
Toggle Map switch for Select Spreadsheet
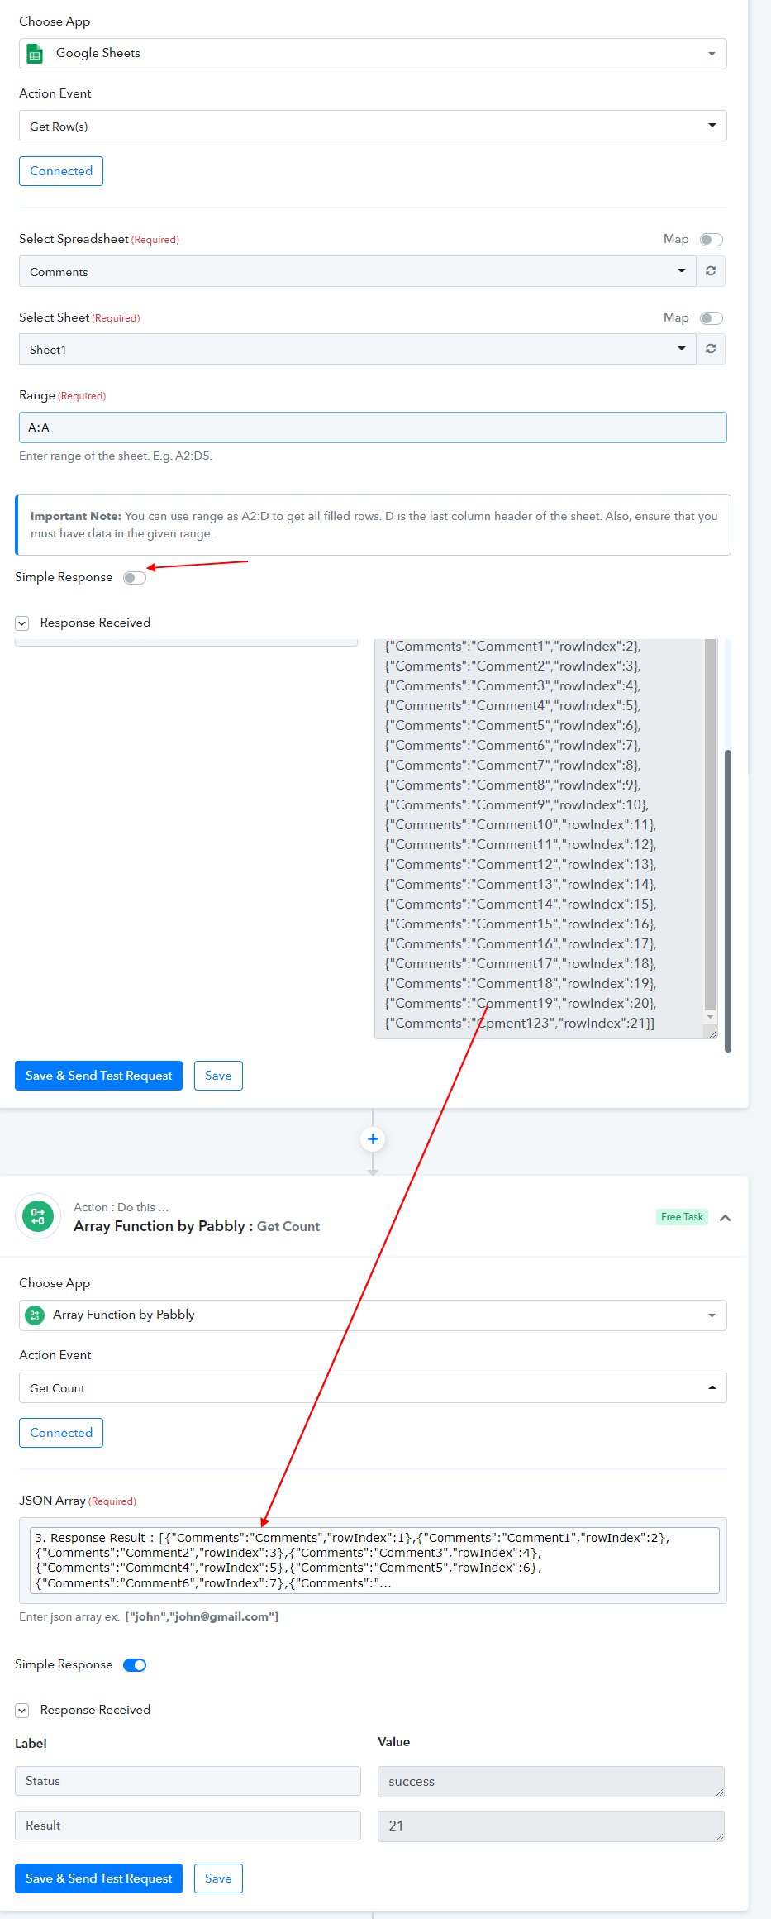point(712,240)
